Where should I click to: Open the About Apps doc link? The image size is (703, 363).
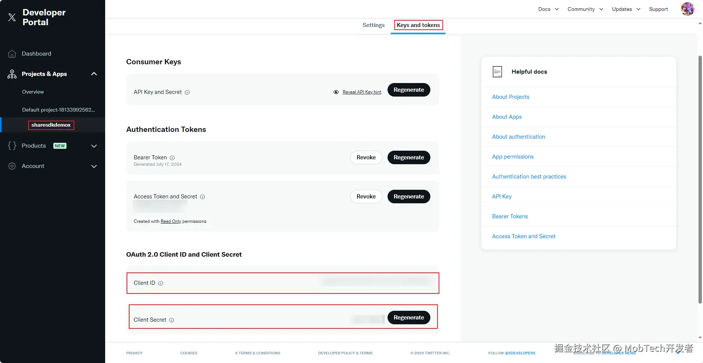(507, 117)
